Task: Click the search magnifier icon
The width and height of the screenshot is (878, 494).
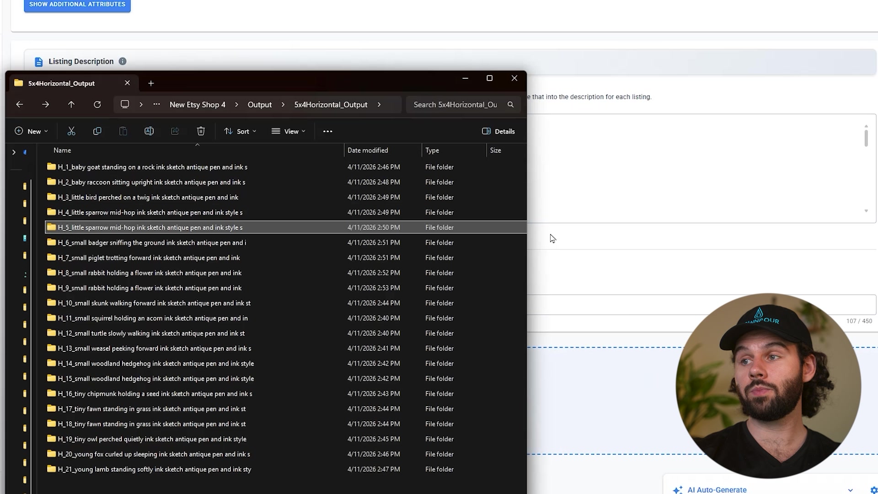Action: (x=511, y=105)
